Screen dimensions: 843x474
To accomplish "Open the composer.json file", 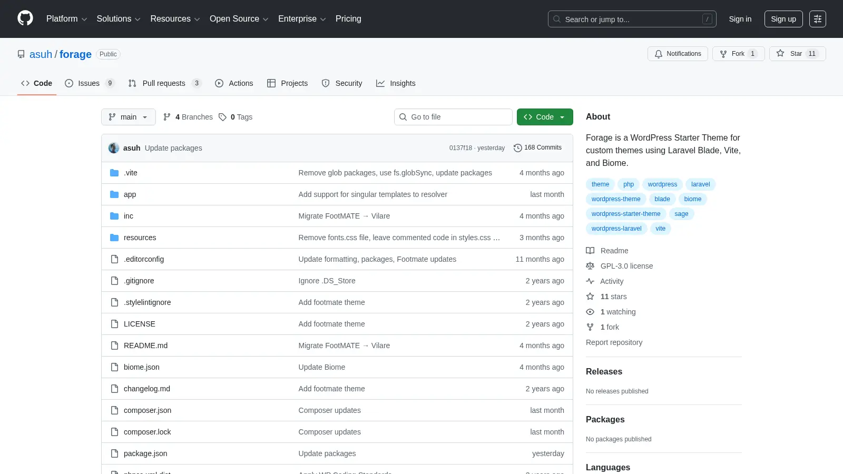I will [x=148, y=410].
